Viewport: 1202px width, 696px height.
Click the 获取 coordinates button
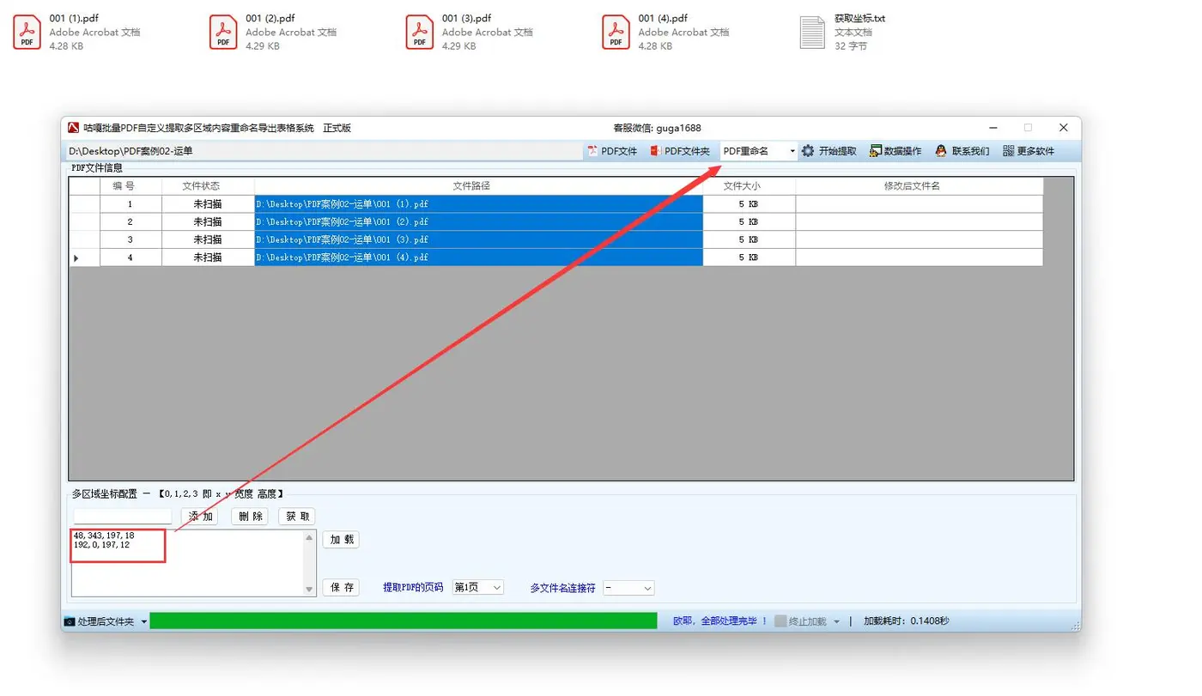point(297,517)
